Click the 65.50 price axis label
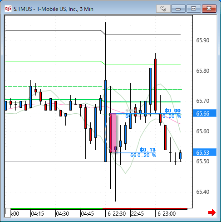This screenshot has width=221, height=222. click(203, 161)
